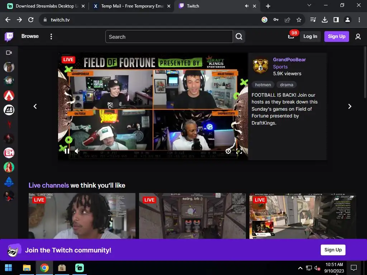Open the red EH logo channel in sidebar
Viewport: 367px width, 275px height.
coord(9,153)
